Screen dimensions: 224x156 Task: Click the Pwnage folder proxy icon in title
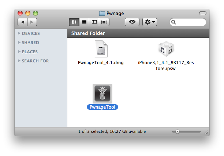coord(102,13)
